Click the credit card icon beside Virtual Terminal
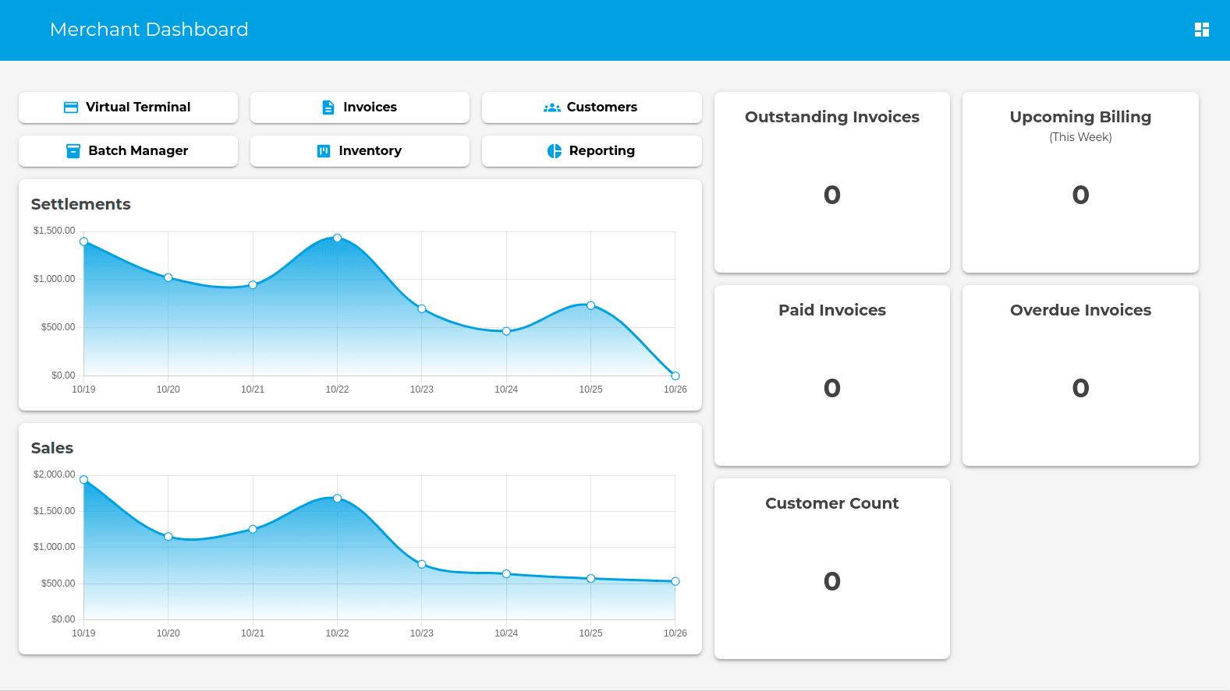1230x691 pixels. pyautogui.click(x=71, y=108)
